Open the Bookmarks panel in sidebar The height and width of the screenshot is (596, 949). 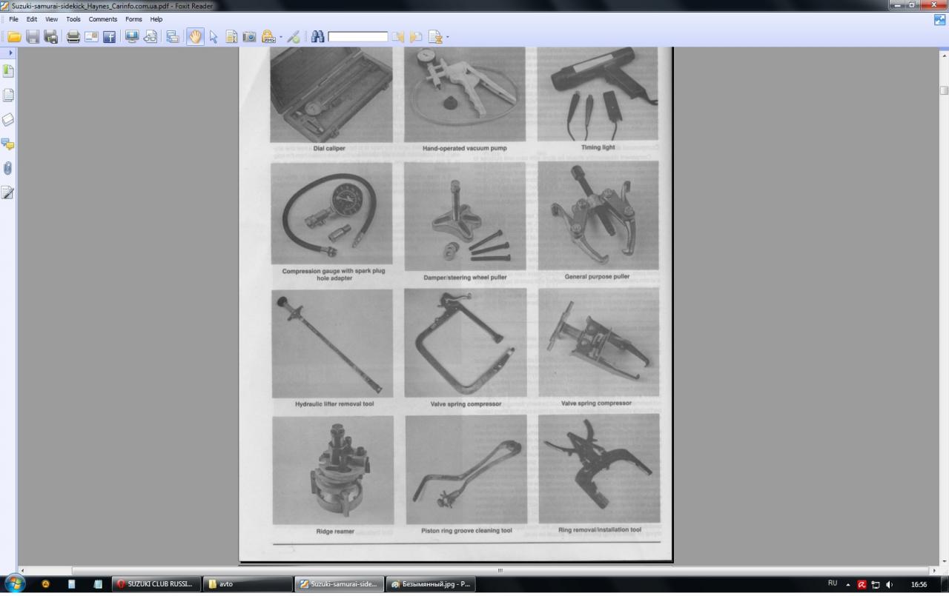click(x=8, y=71)
